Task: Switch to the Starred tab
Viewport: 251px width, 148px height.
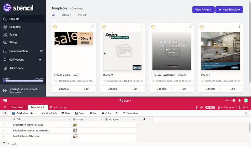Action: click(67, 15)
